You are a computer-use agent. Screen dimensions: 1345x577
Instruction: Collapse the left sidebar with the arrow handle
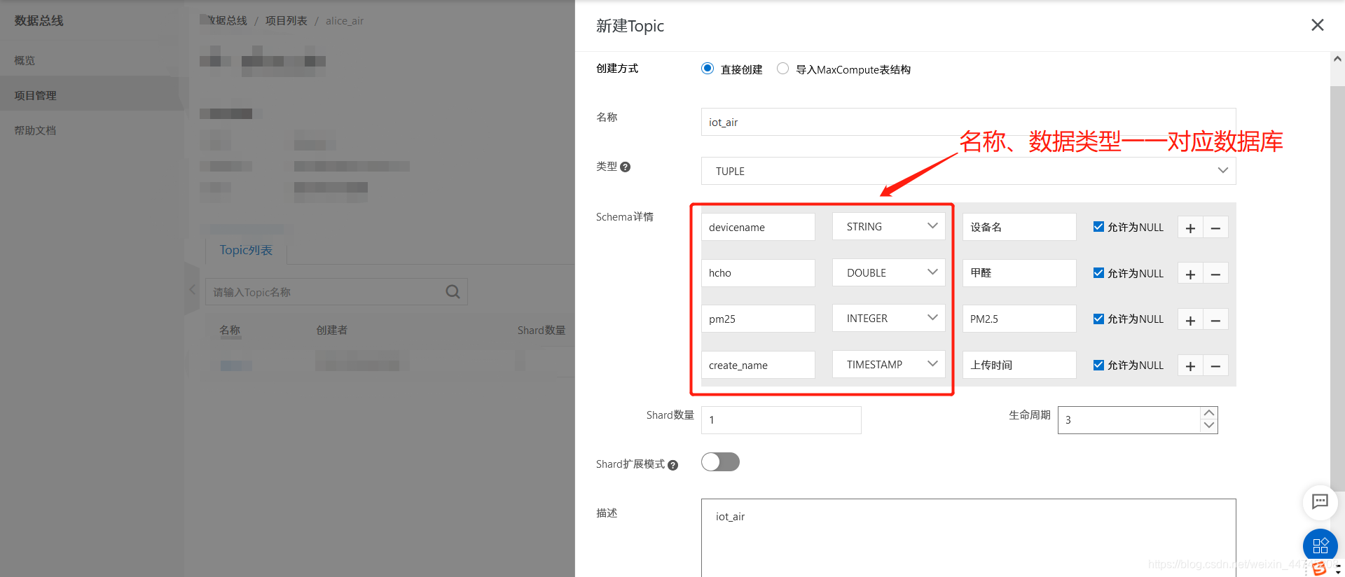pos(192,288)
